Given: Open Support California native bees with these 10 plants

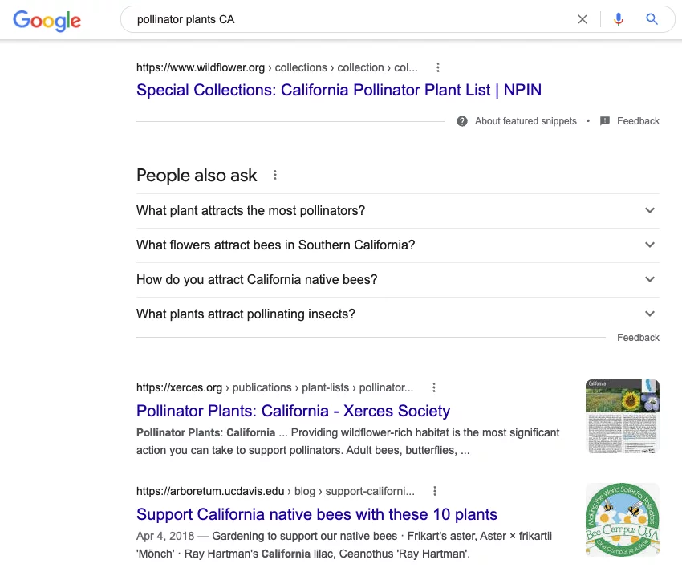Looking at the screenshot, I should click(317, 514).
